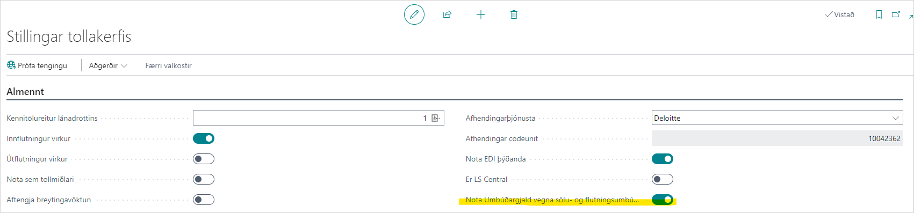Viewport: 914px width, 213px height.
Task: Enable Er LS Central switch
Action: [663, 179]
